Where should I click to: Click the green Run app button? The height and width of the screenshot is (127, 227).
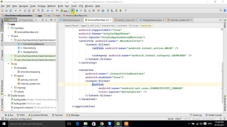(73, 11)
